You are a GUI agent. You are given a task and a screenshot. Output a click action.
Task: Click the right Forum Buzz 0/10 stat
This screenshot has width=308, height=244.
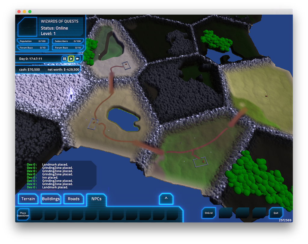coord(68,48)
